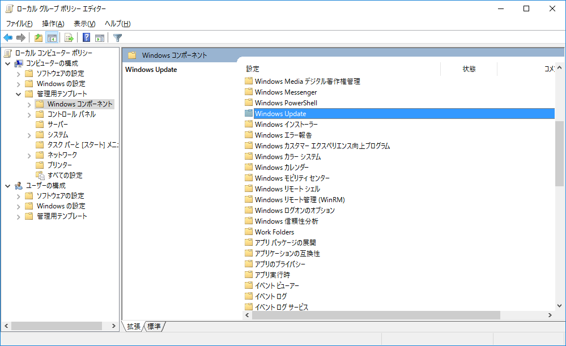Open the 操作(A) menu

tap(53, 24)
